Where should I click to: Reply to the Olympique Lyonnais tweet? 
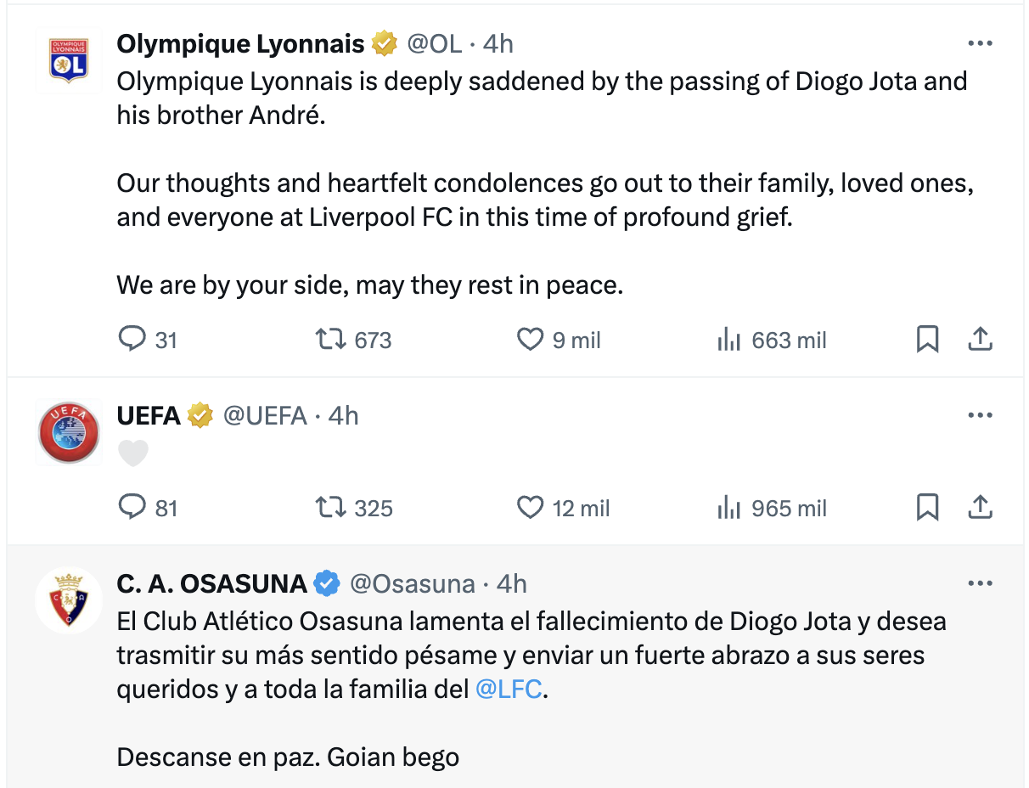tap(132, 341)
